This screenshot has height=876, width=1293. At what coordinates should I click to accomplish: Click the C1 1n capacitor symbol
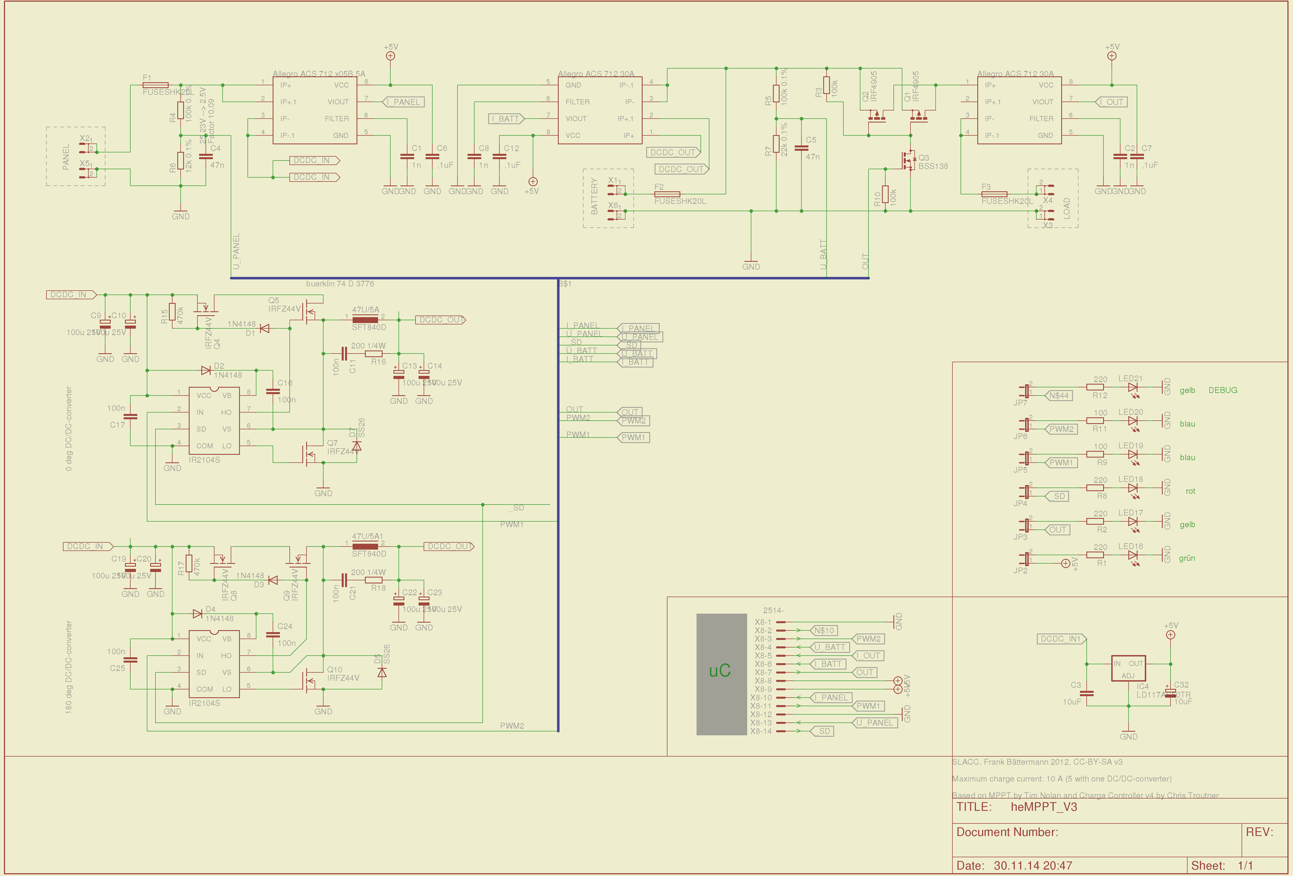(407, 157)
